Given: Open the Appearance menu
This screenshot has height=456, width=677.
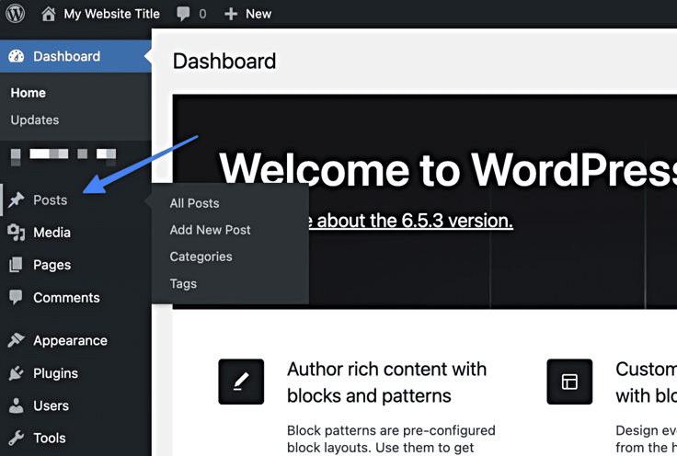Looking at the screenshot, I should coord(71,341).
